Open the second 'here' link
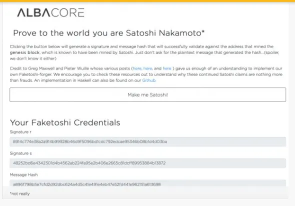Screen dimensions: 295x206 click(147, 68)
